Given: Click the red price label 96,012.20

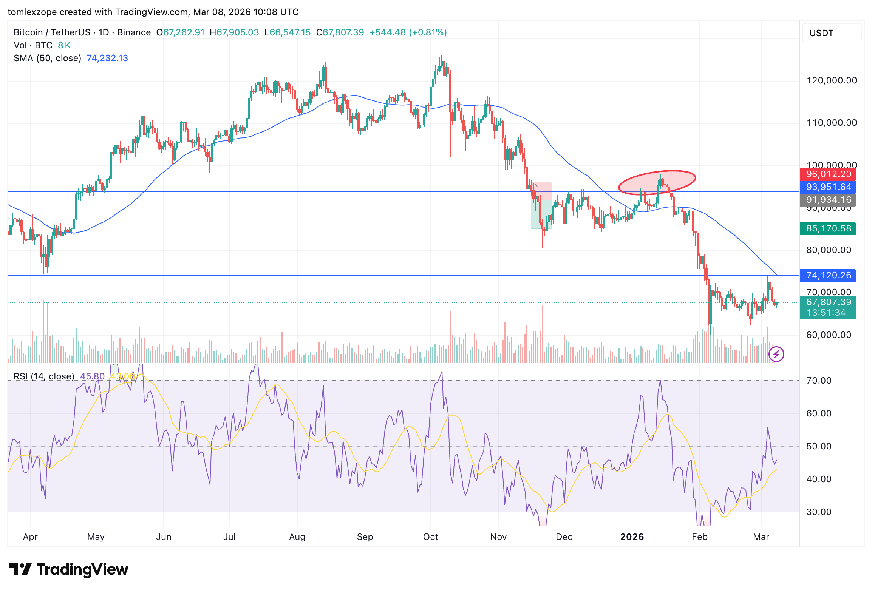Looking at the screenshot, I should point(828,174).
